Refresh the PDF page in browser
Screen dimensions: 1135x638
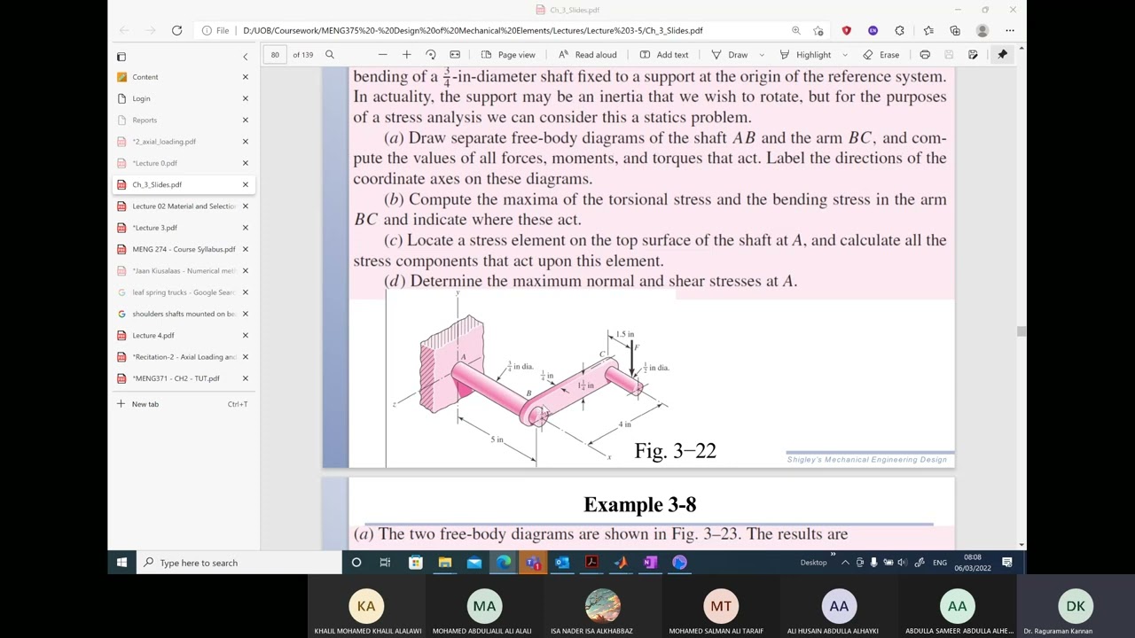[x=176, y=30]
